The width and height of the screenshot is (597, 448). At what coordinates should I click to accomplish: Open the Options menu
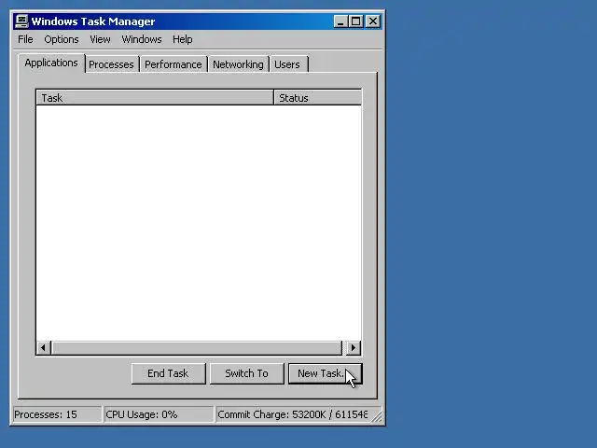pos(62,39)
